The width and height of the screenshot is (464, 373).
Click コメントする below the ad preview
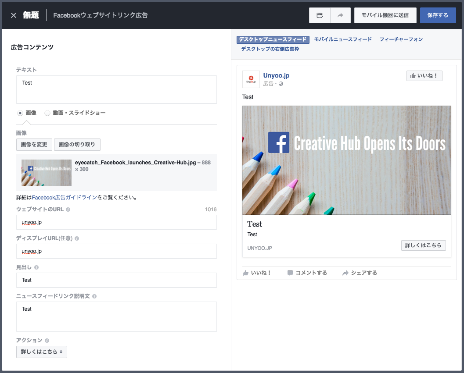click(307, 273)
